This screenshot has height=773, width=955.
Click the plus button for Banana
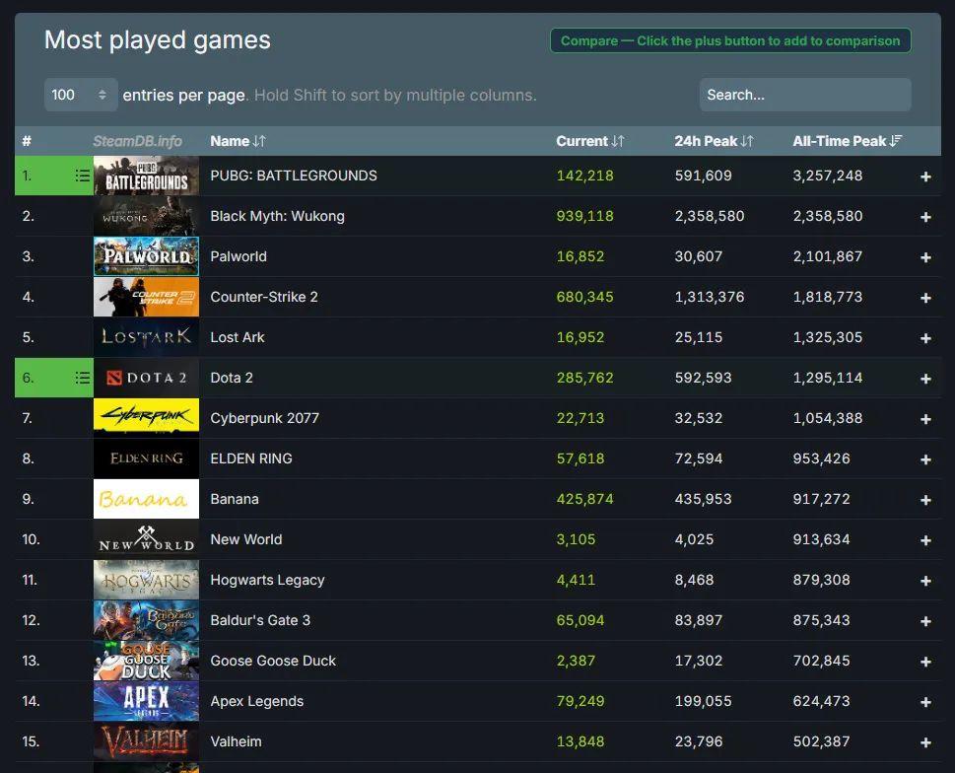pyautogui.click(x=925, y=500)
